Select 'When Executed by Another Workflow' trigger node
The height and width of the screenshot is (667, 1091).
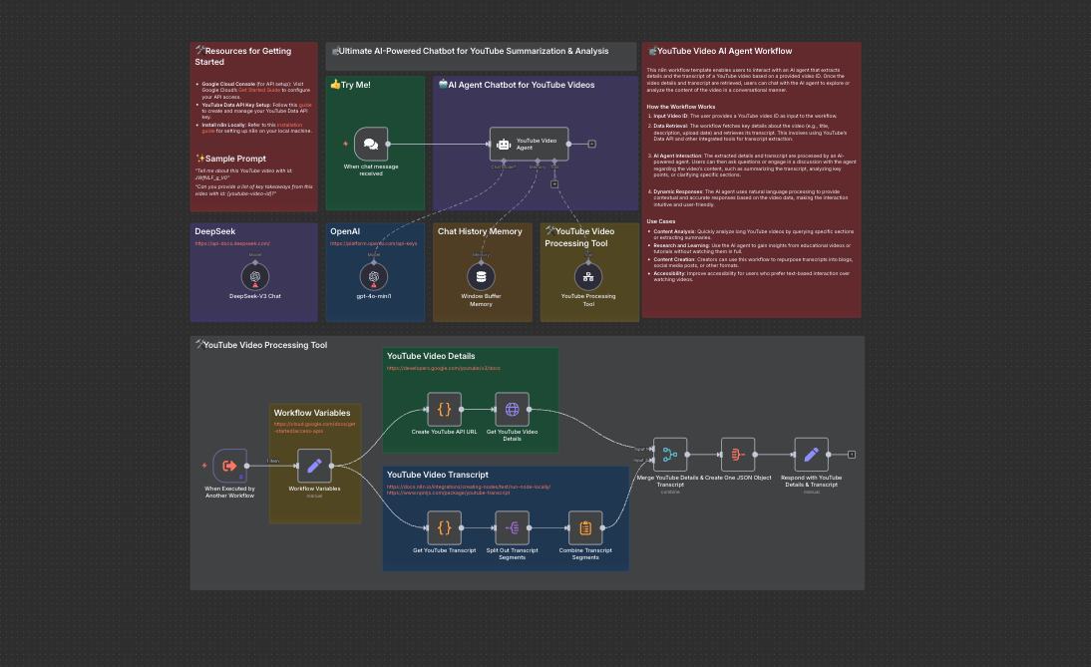[229, 465]
